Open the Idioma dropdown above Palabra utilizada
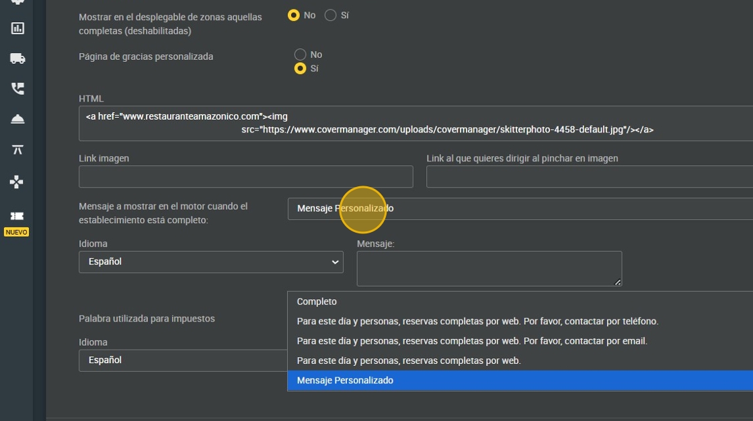The height and width of the screenshot is (421, 753). pyautogui.click(x=211, y=262)
